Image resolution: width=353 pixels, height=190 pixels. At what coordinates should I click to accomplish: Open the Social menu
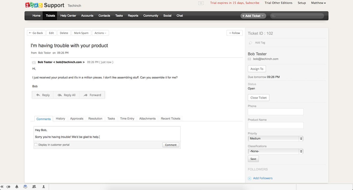(167, 16)
